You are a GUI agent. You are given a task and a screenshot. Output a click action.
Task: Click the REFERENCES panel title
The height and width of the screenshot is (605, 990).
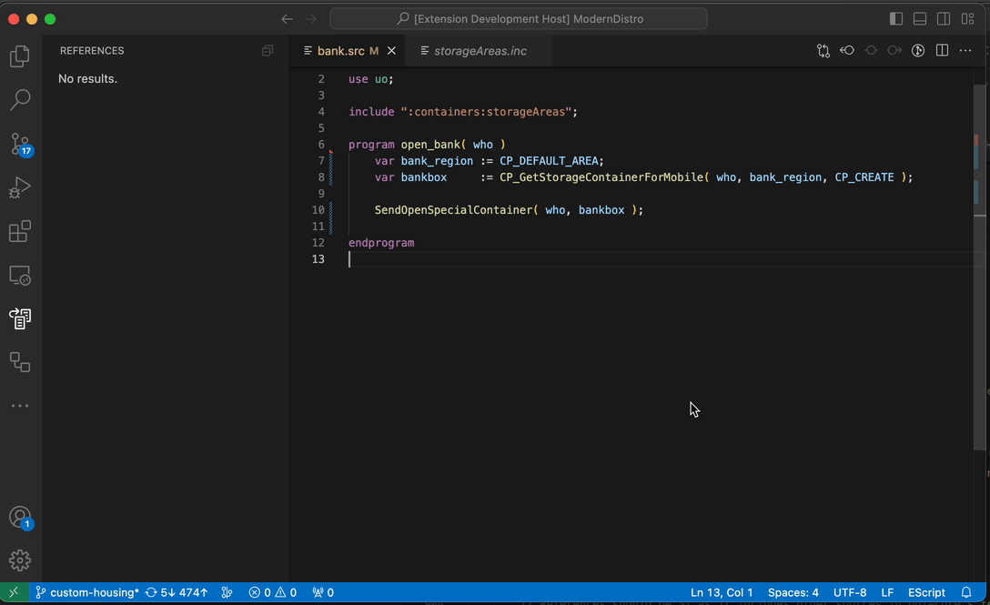click(92, 51)
